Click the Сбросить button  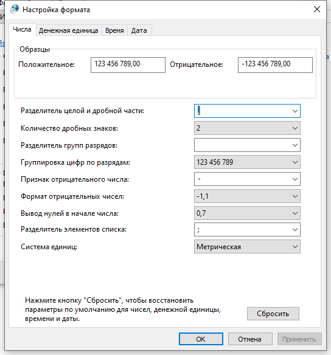[x=273, y=314]
